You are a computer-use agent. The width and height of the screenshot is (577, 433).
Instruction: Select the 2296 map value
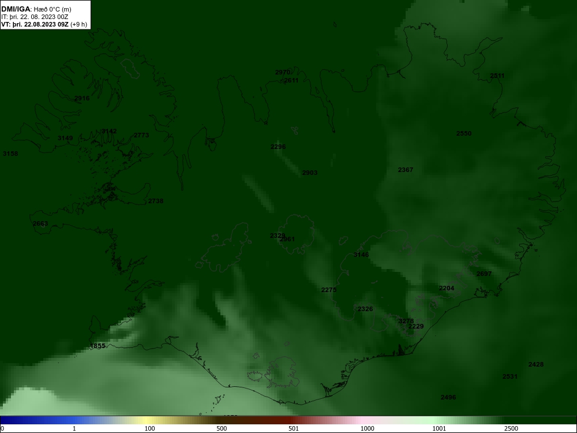[x=278, y=147]
